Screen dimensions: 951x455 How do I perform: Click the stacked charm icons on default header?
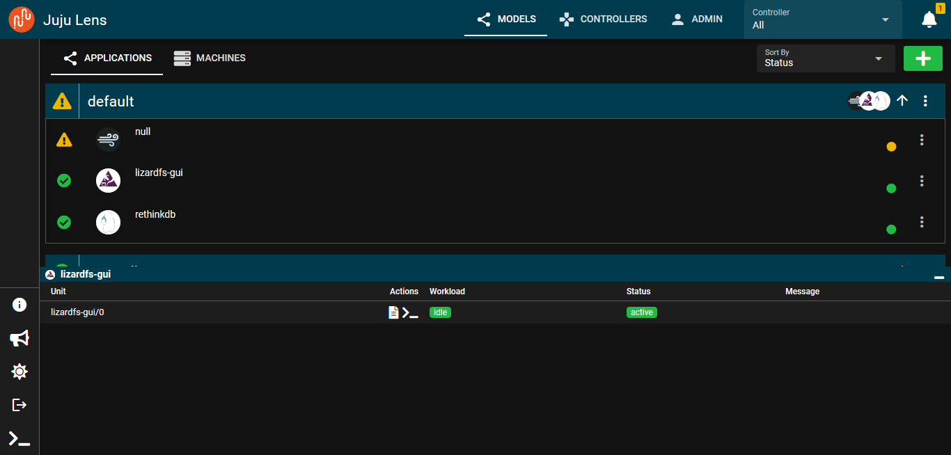pos(869,101)
